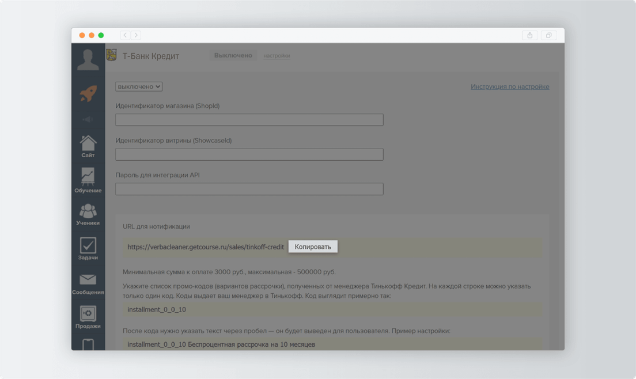Click the installment_0_0_10 example code
This screenshot has width=636, height=379.
(157, 310)
